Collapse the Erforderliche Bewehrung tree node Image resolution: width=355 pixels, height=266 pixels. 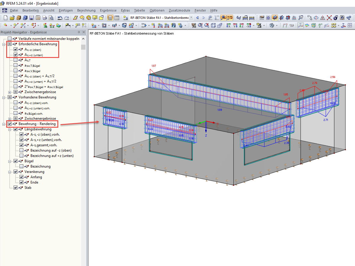pos(4,44)
